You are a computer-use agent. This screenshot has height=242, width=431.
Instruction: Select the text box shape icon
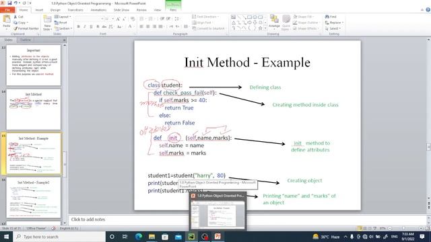(234, 17)
